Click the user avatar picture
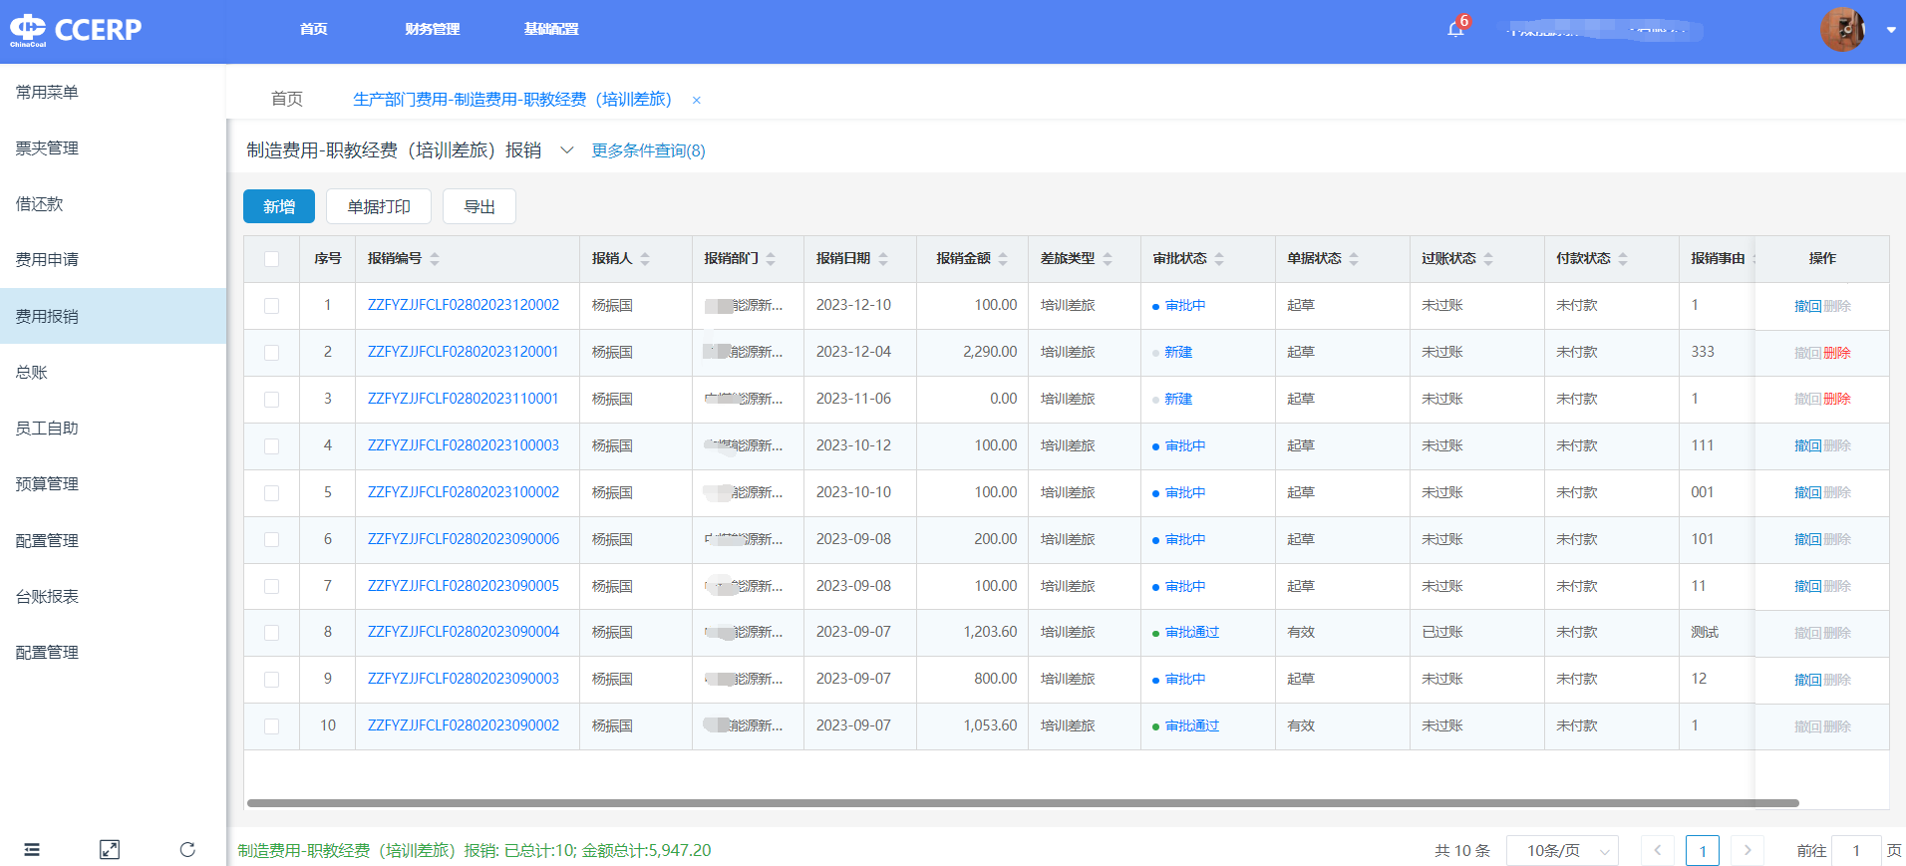1906x866 pixels. click(1842, 30)
